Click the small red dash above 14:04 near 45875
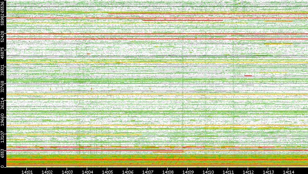The height and width of the screenshot is (174, 308). 88,54
